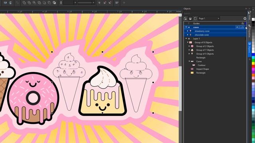Viewport: 255px width, 143px height.
Task: Toggle lock icon on cones layer
Action: (x=243, y=27)
